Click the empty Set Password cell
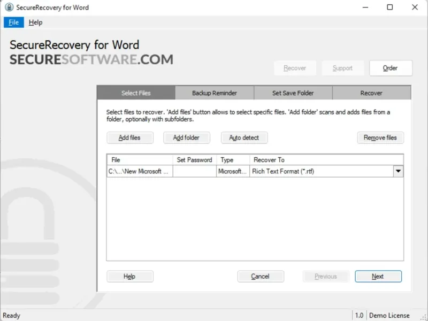This screenshot has height=321, width=428. click(195, 171)
